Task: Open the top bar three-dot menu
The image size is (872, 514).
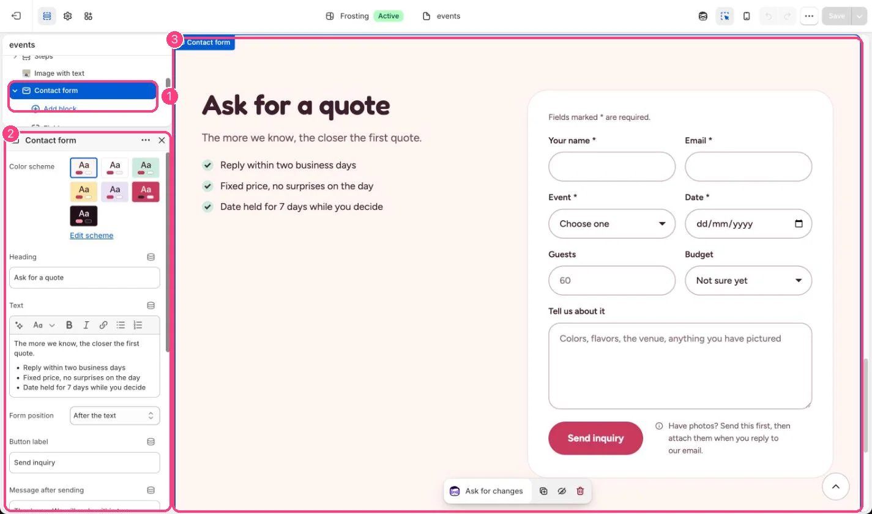Action: [x=809, y=16]
